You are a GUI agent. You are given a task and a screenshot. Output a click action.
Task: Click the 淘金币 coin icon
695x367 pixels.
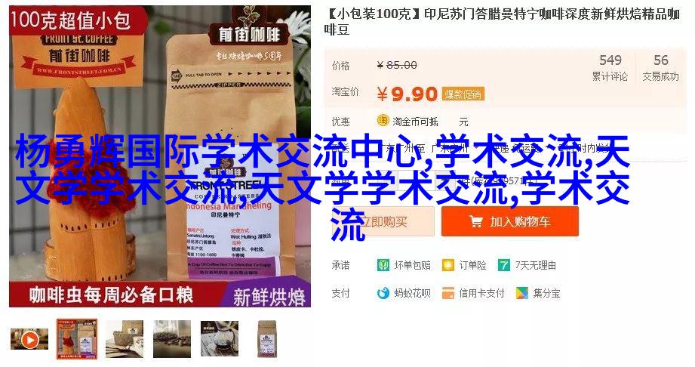(383, 120)
